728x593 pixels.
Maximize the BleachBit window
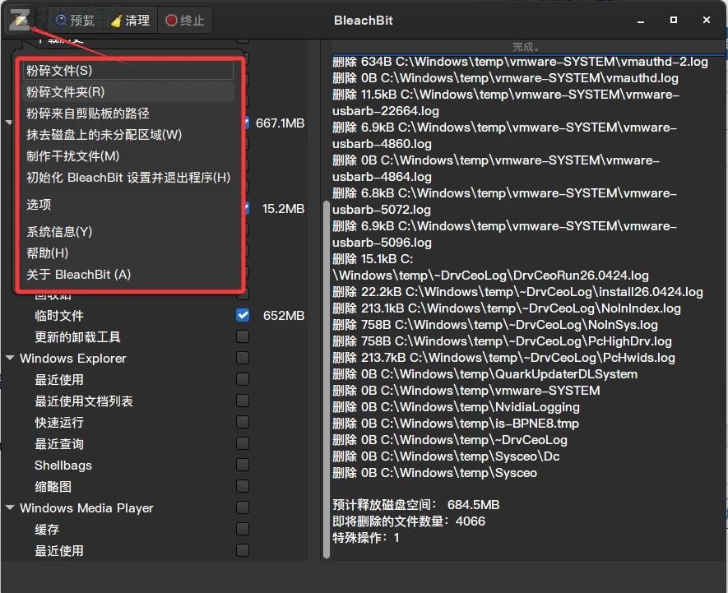click(673, 20)
